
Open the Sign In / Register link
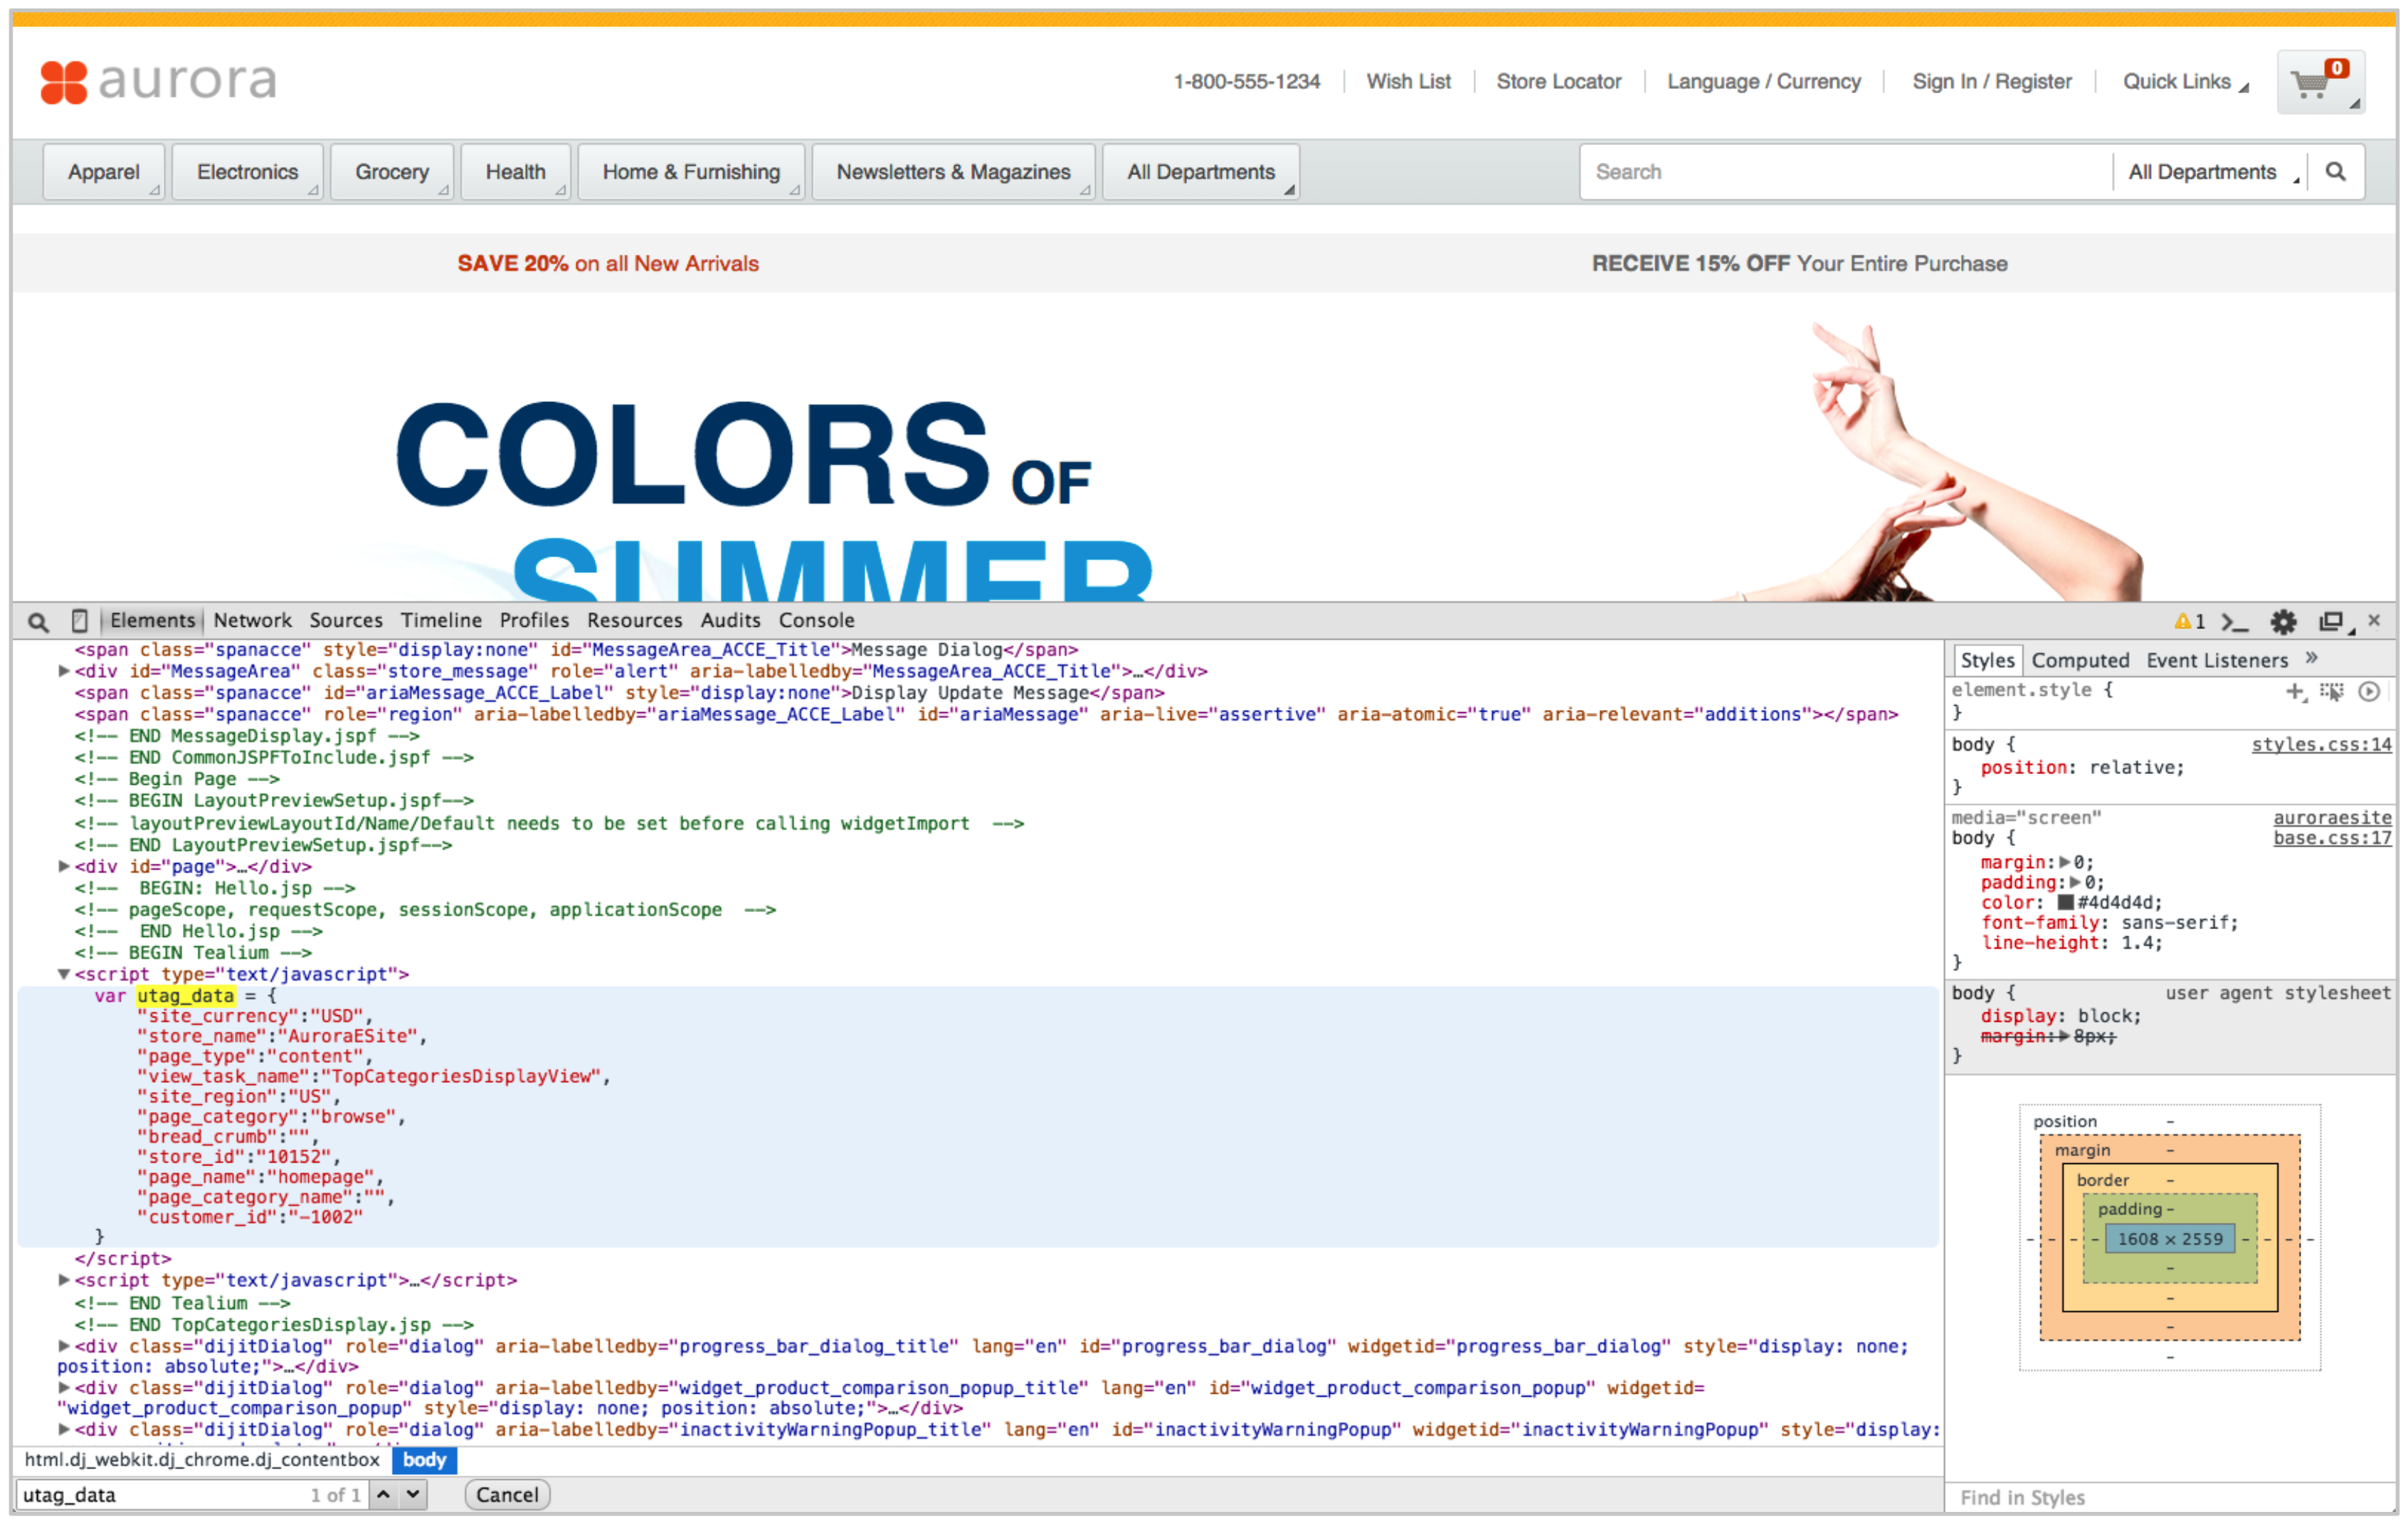(x=1991, y=82)
